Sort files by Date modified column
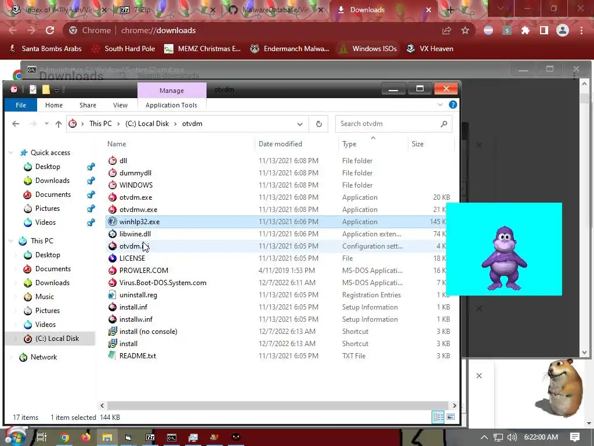Screen dimensions: 594x446 (280, 144)
